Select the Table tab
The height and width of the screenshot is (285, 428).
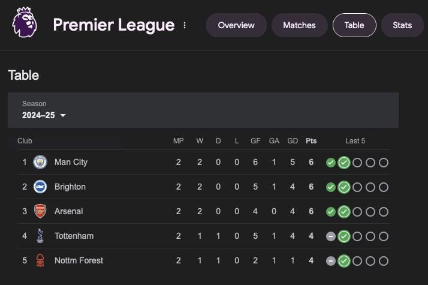pos(354,25)
